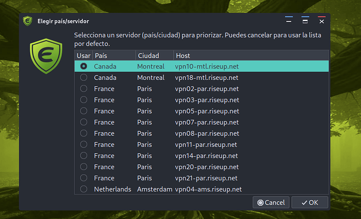Select radio button for vpn10-mtl.riseup.net
Screen dimensions: 361x219
84,66
